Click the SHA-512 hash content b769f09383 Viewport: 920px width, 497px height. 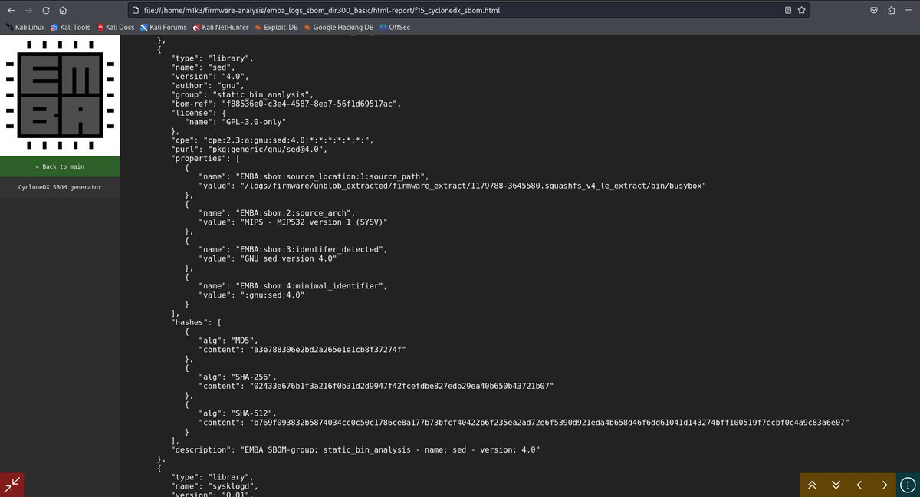pyautogui.click(x=547, y=423)
